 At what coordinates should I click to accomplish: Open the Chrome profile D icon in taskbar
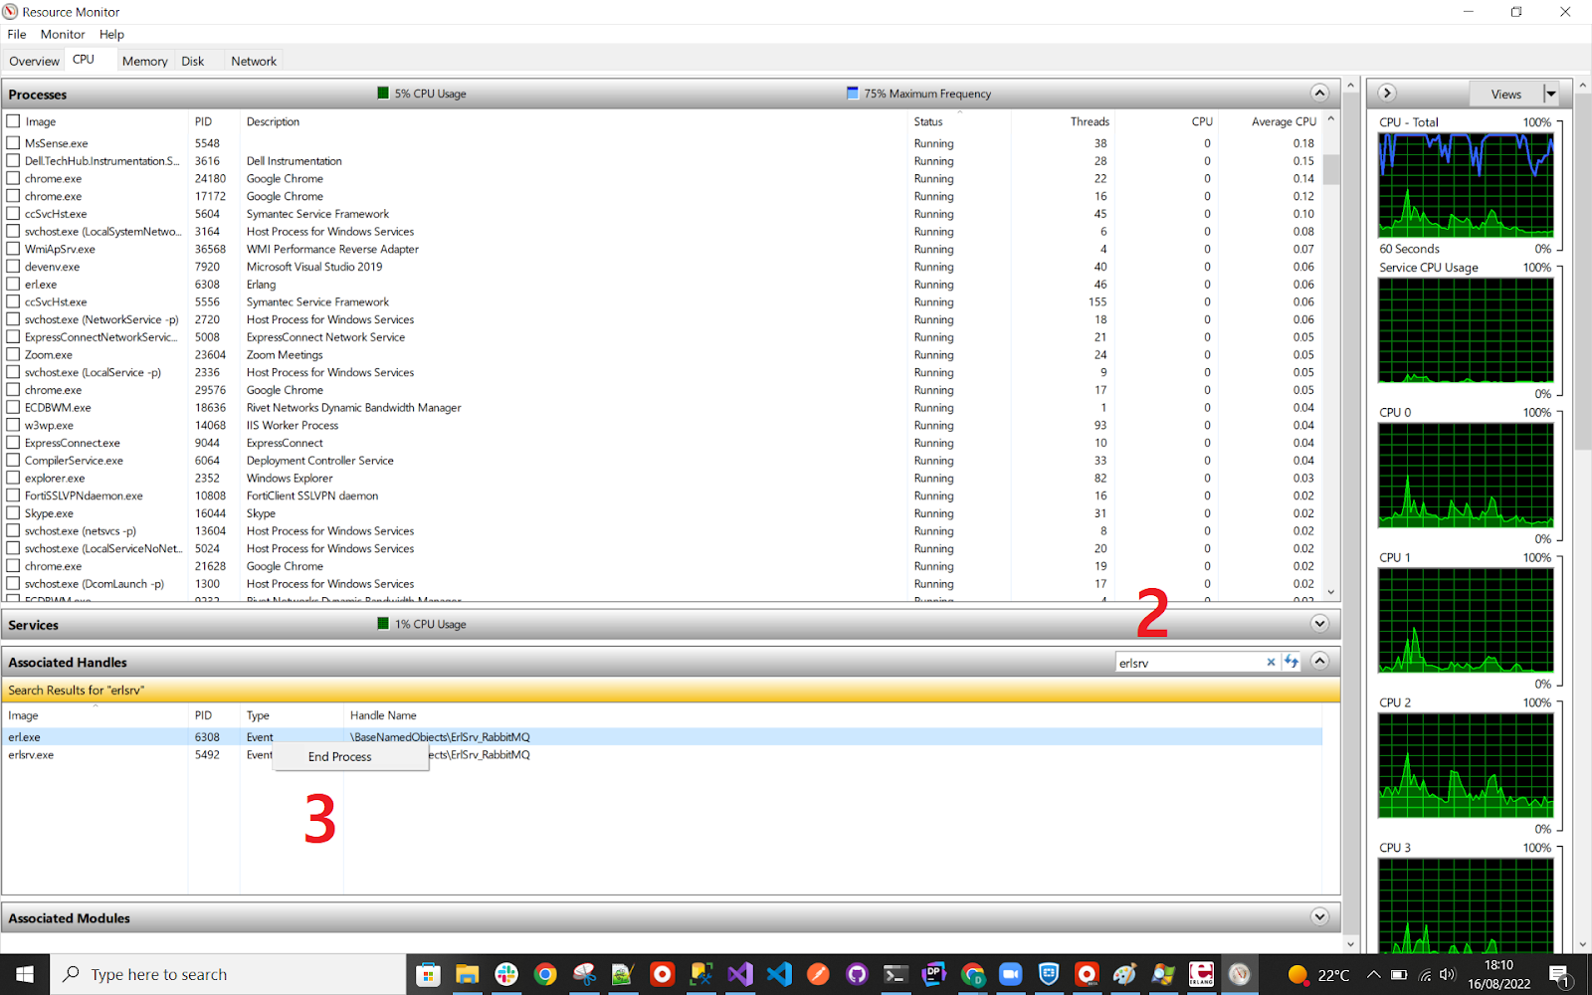tap(973, 974)
